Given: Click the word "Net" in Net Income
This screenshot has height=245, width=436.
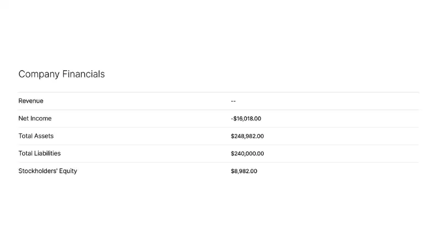Looking at the screenshot, I should [x=24, y=118].
